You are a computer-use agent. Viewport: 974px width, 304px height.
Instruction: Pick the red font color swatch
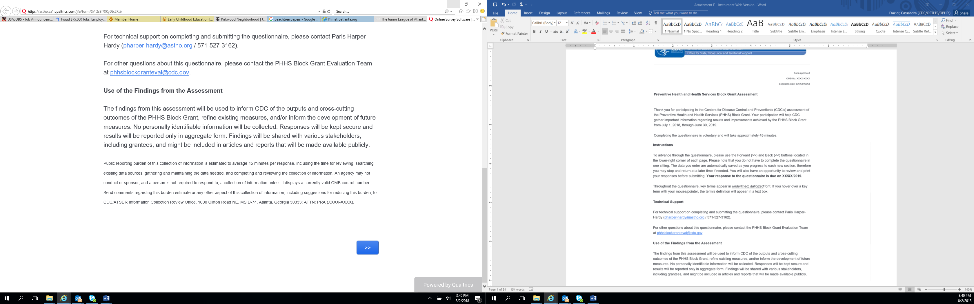click(x=594, y=32)
